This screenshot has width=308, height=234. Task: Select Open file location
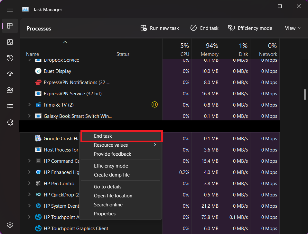point(121,196)
